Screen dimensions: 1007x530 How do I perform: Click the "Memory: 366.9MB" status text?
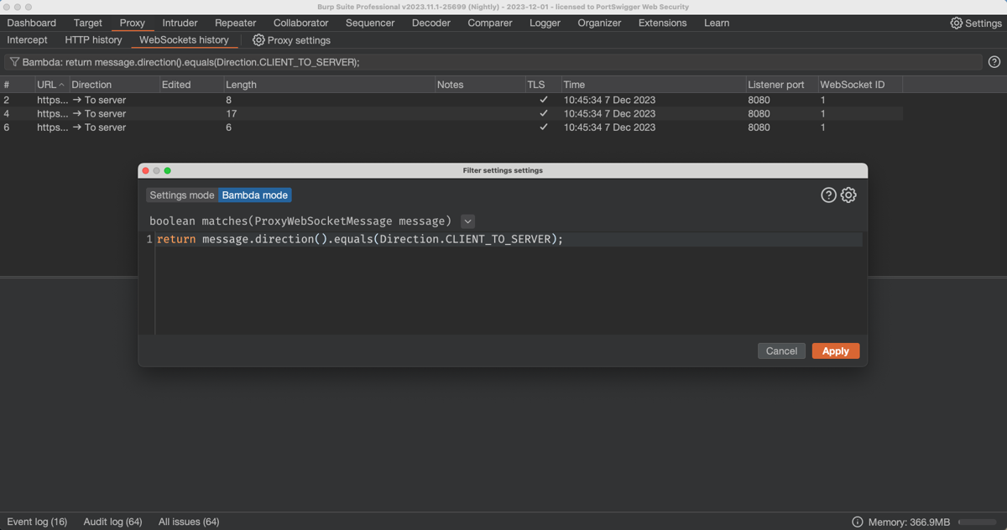pos(909,522)
